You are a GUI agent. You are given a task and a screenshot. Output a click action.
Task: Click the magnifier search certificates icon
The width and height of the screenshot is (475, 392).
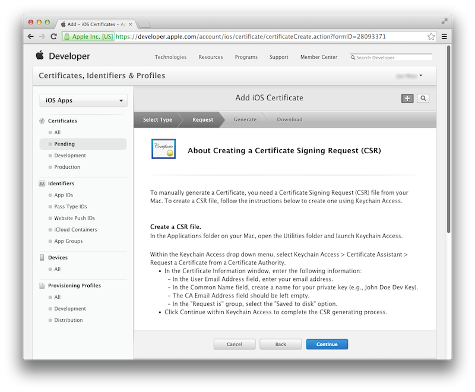coord(423,98)
